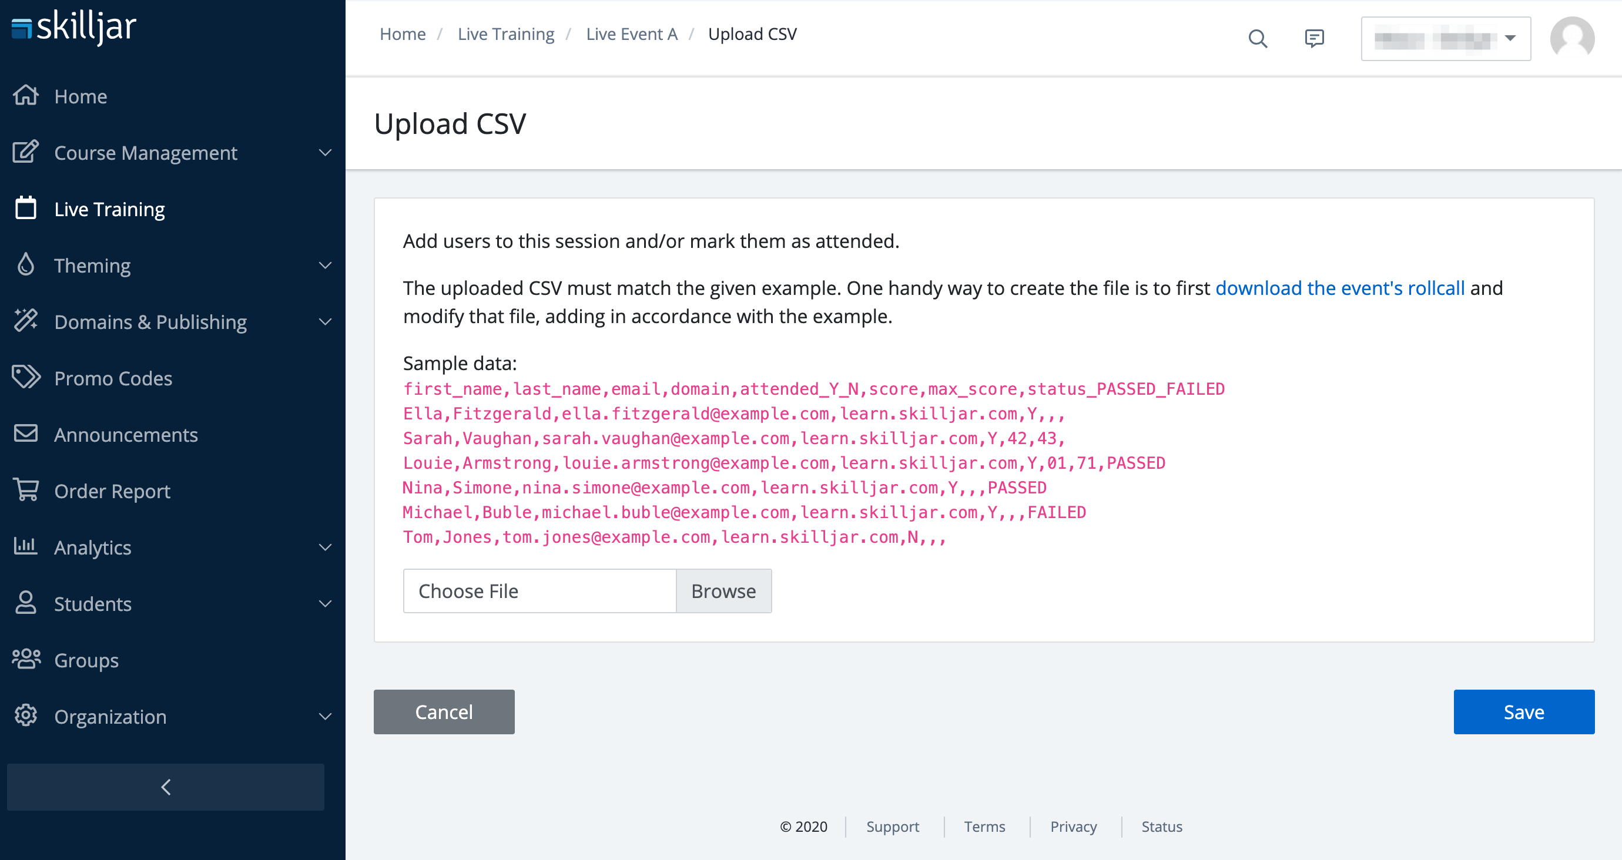This screenshot has height=860, width=1622.
Task: Click the chat feedback bubble icon
Action: (x=1315, y=38)
